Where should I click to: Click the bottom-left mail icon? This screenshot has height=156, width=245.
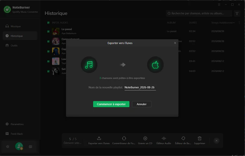point(30,147)
